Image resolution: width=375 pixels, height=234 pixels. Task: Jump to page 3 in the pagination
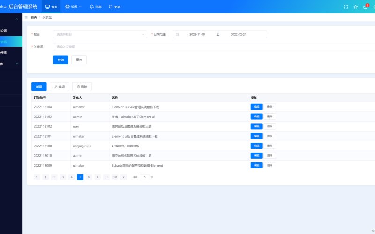63,177
